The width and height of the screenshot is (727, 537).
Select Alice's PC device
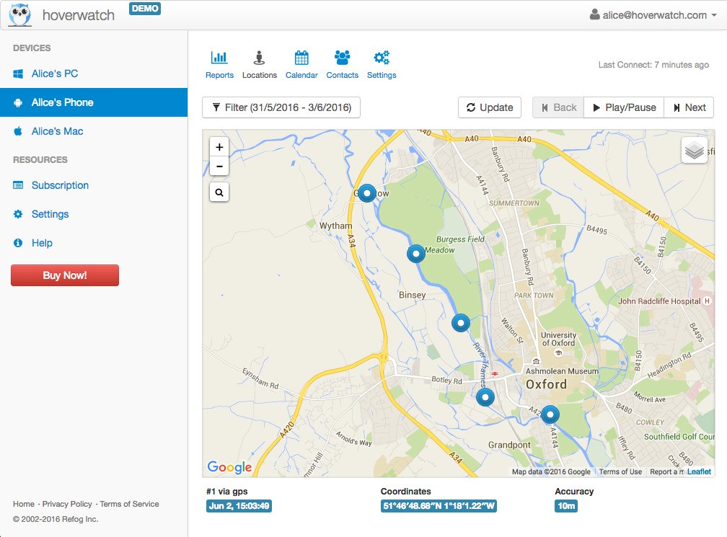pos(55,74)
